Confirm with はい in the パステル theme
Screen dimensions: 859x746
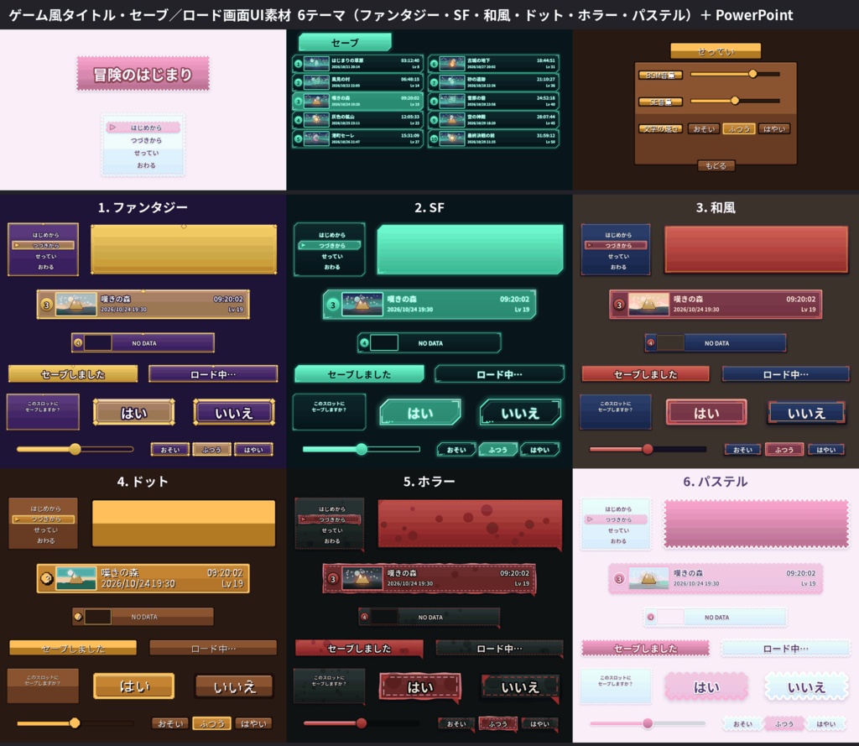(x=706, y=686)
